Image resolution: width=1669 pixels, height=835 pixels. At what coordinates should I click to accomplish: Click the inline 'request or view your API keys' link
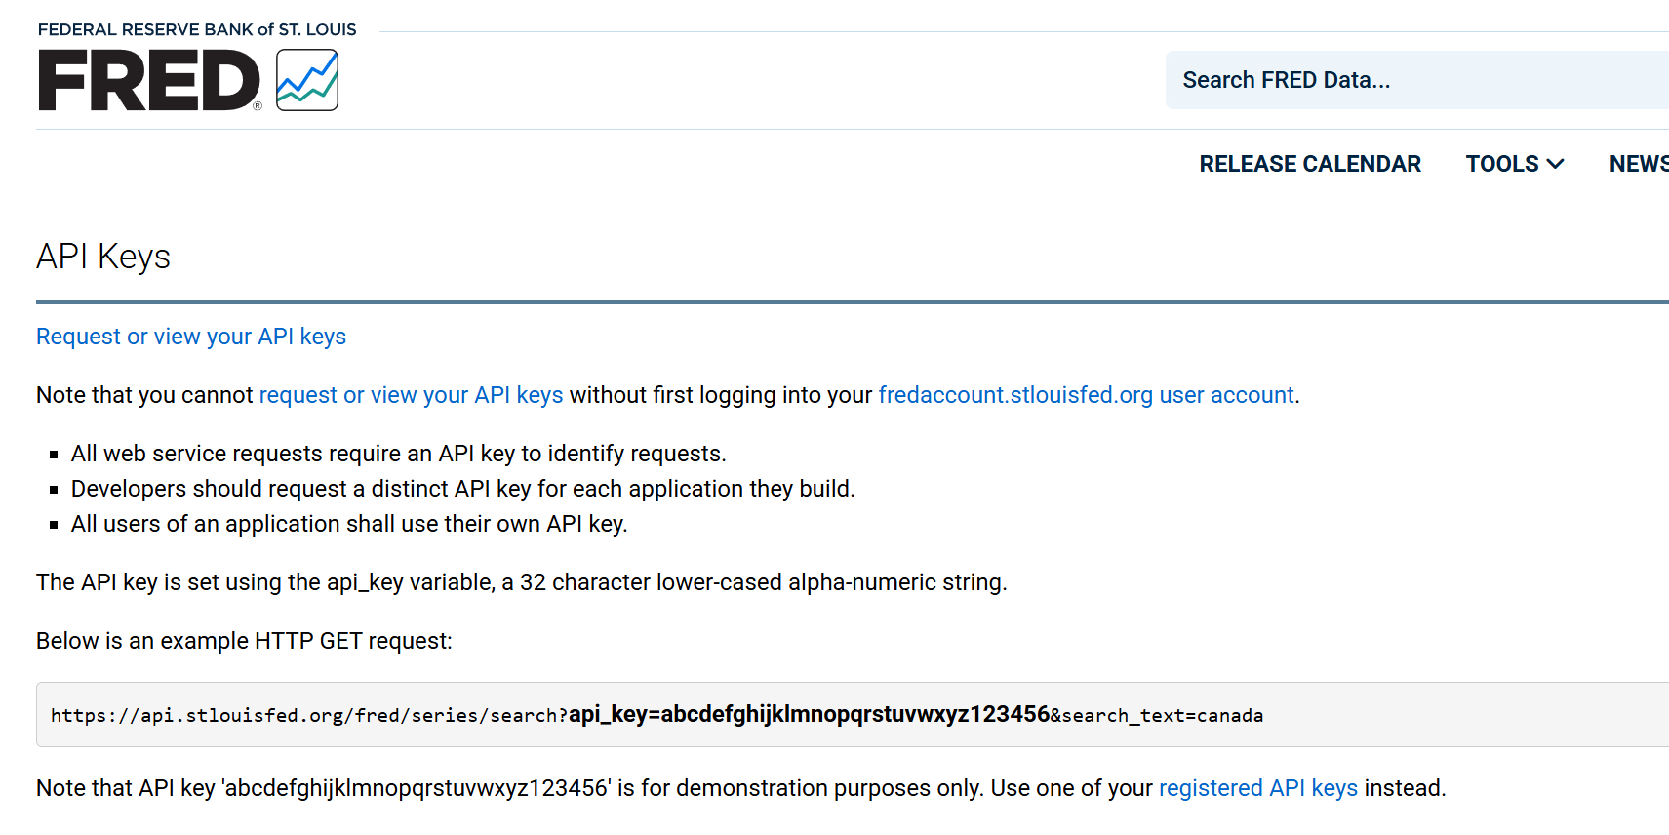pos(411,395)
